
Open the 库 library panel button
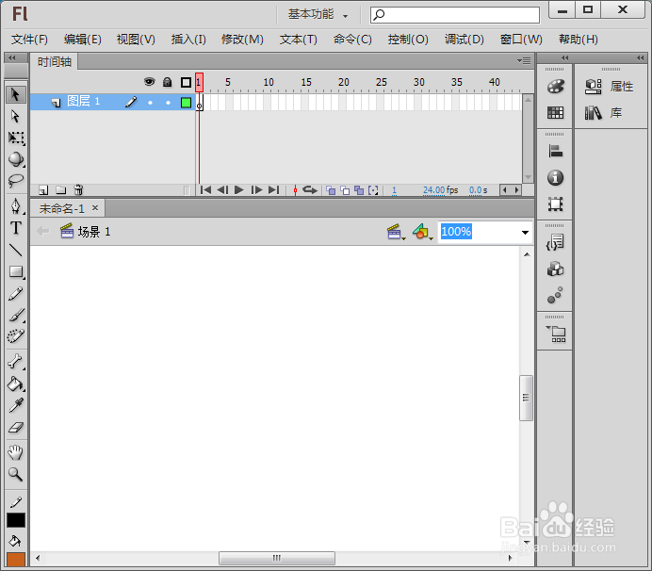point(604,113)
